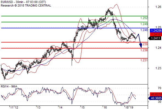This screenshot has width=162, height=109.
Task: Click the Trading Central research copyright text
Action: (26, 5)
